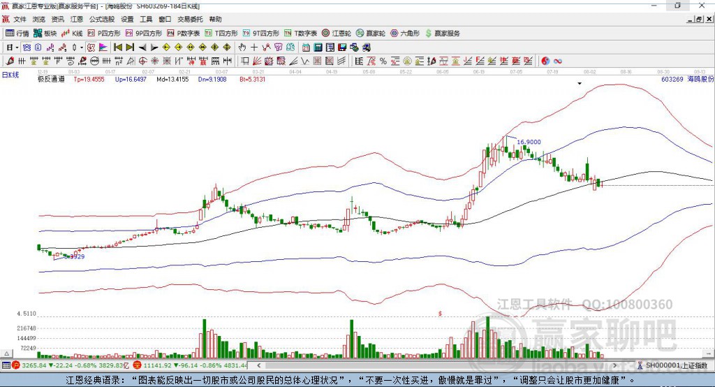Select the hand pan tool
Viewport: 715px width, 387px height.
click(x=242, y=48)
